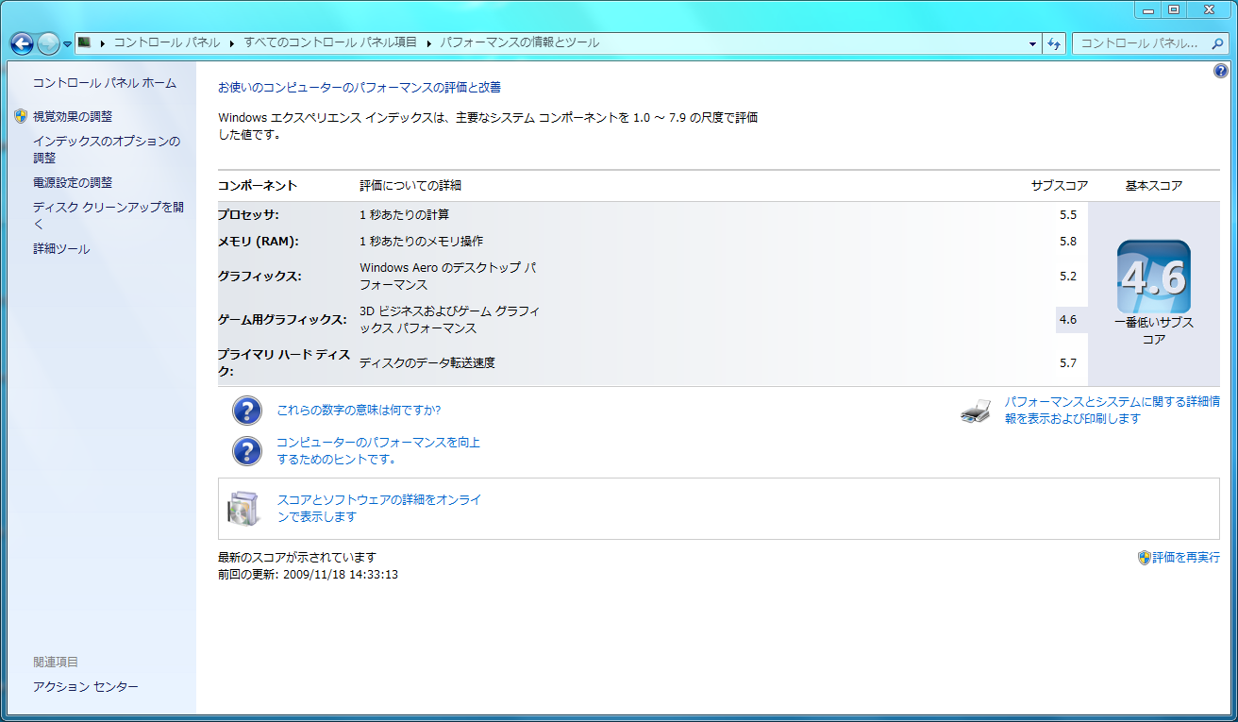The width and height of the screenshot is (1238, 722).
Task: Click スコアとソフトウェアの詳細をオンラインで表示します link
Action: [379, 509]
